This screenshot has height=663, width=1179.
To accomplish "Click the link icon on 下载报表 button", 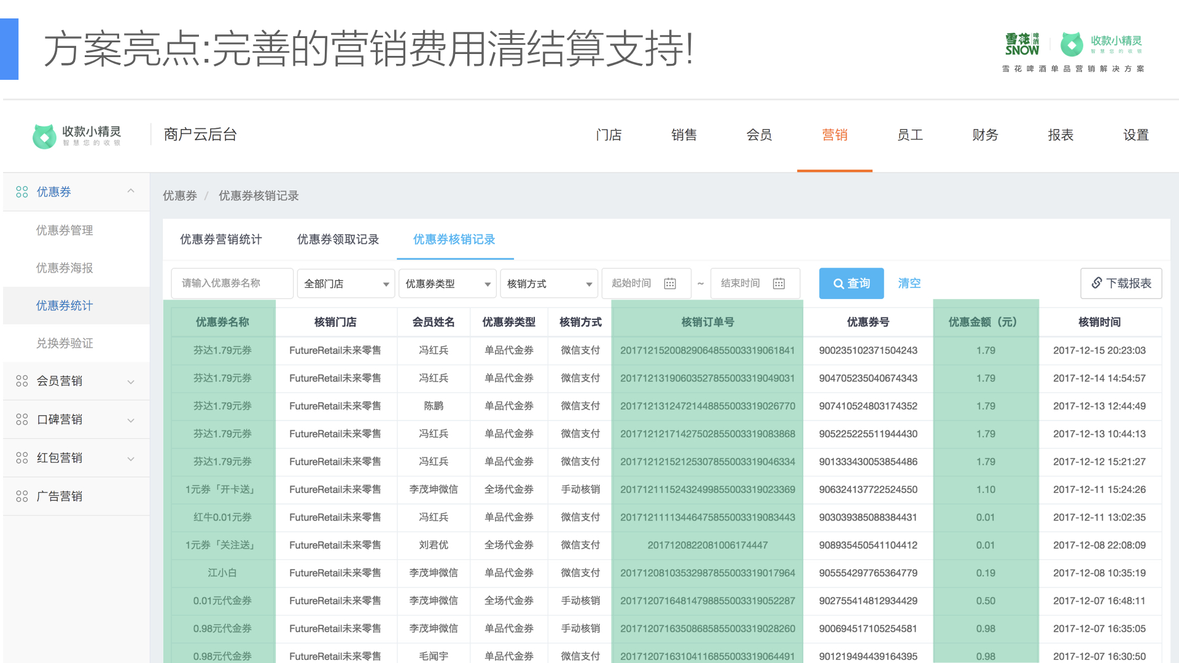I will pyautogui.click(x=1097, y=283).
